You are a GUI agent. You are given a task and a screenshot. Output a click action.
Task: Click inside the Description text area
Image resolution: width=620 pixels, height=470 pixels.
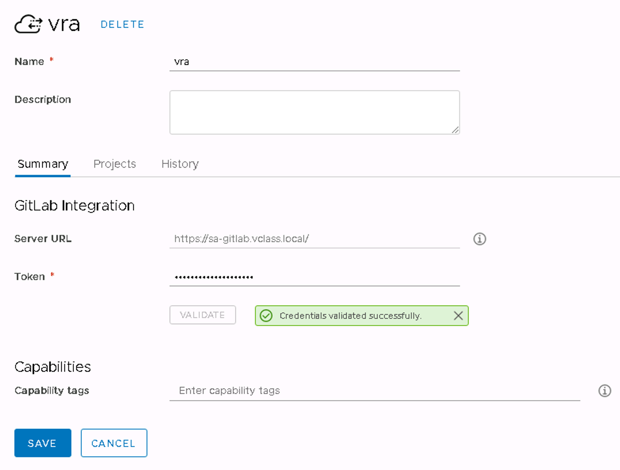point(315,112)
